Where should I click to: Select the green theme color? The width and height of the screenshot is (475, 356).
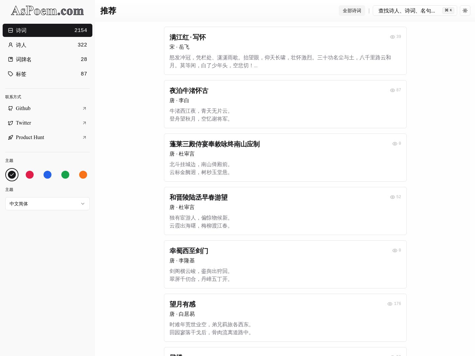coord(65,175)
